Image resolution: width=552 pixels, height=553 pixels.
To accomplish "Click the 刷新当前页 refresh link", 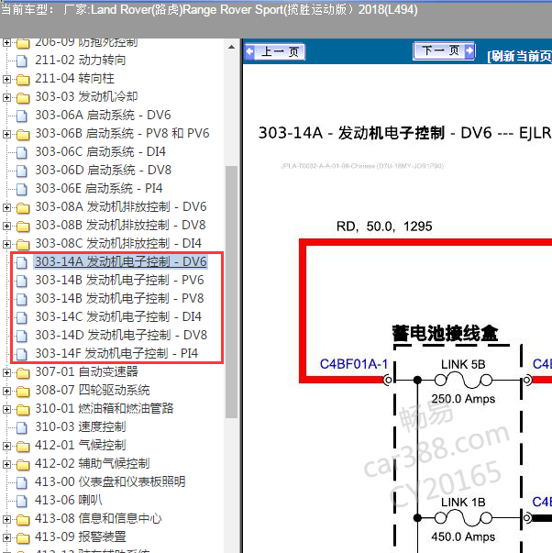I will tap(520, 55).
